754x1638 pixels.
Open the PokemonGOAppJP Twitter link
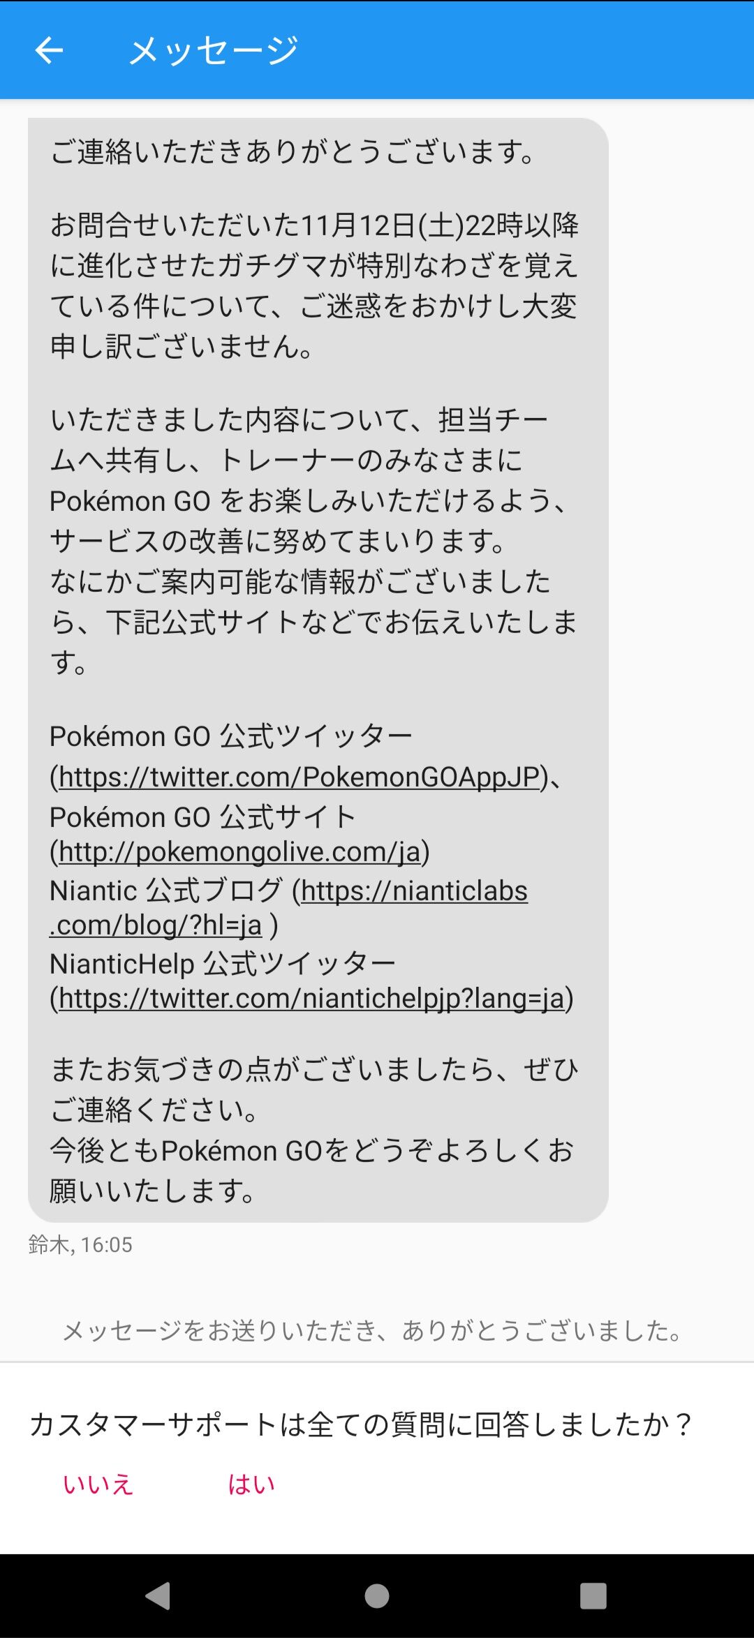pyautogui.click(x=300, y=777)
